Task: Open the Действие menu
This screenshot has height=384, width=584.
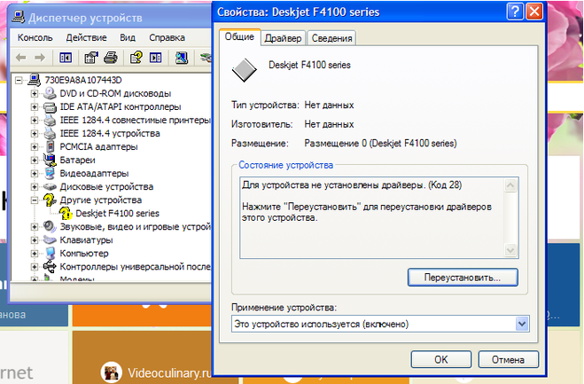Action: coord(86,37)
